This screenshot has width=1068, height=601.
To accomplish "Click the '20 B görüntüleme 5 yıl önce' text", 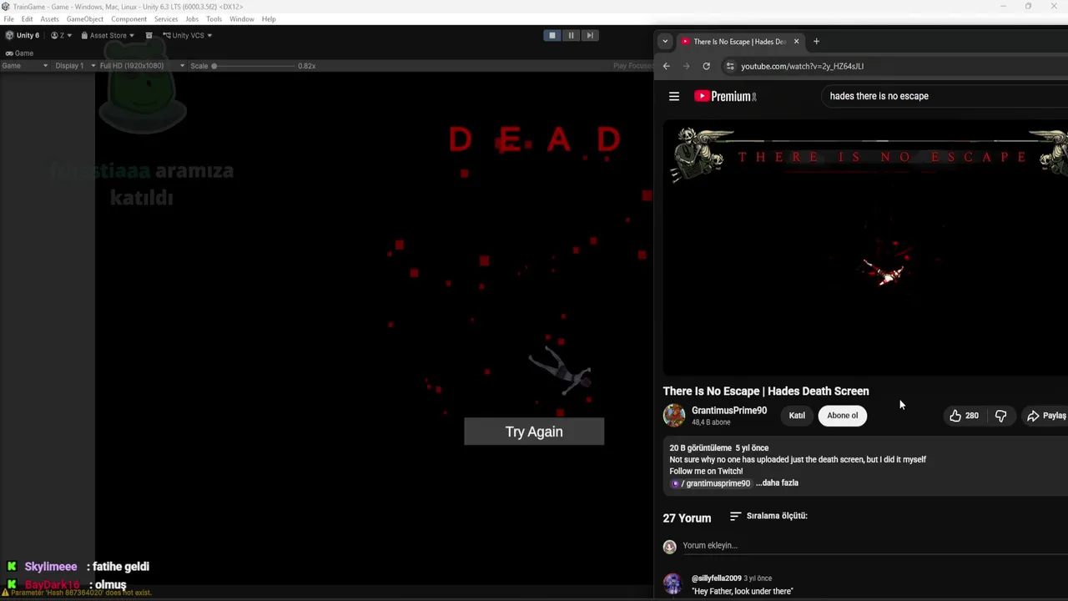I will pyautogui.click(x=719, y=448).
